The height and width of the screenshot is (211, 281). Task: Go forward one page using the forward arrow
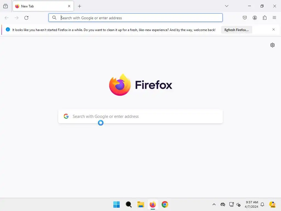16,18
